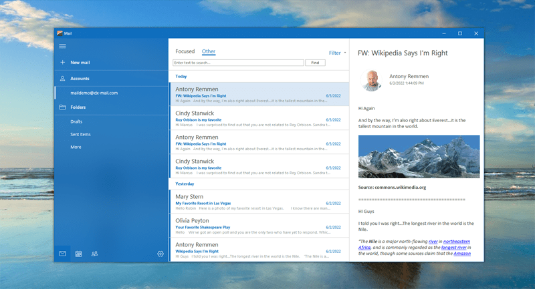Follow the 'longest river' hyperlink
This screenshot has width=535, height=289.
pos(454,248)
